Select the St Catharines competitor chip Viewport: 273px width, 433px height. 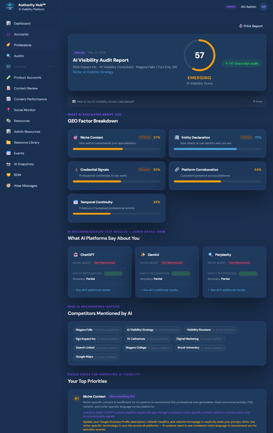pos(148,339)
